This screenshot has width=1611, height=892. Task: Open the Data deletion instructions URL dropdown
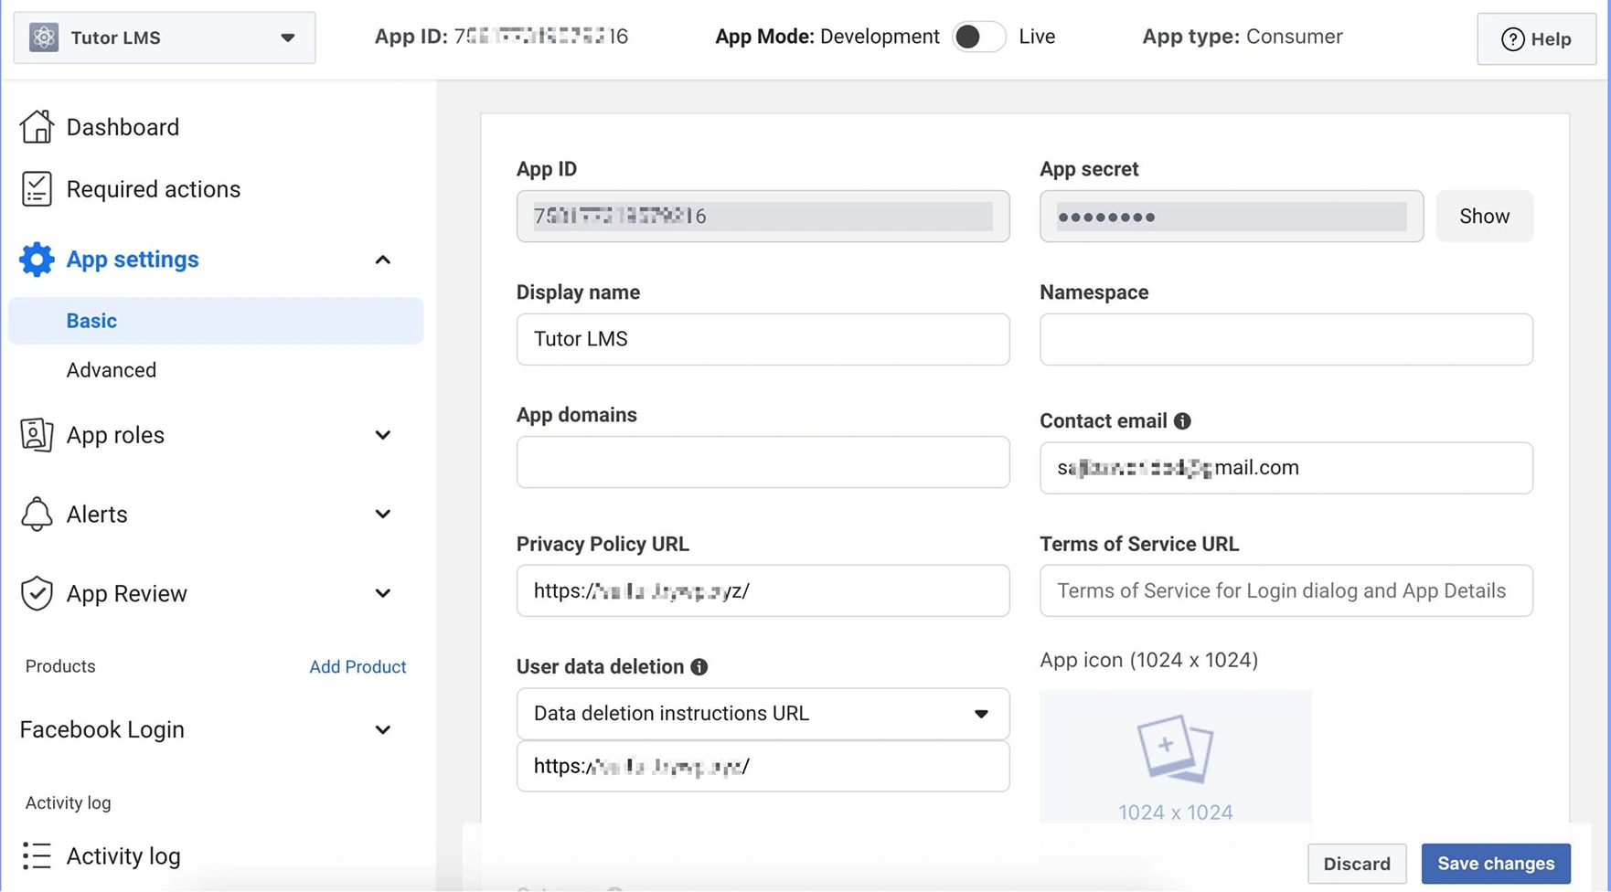[763, 714]
